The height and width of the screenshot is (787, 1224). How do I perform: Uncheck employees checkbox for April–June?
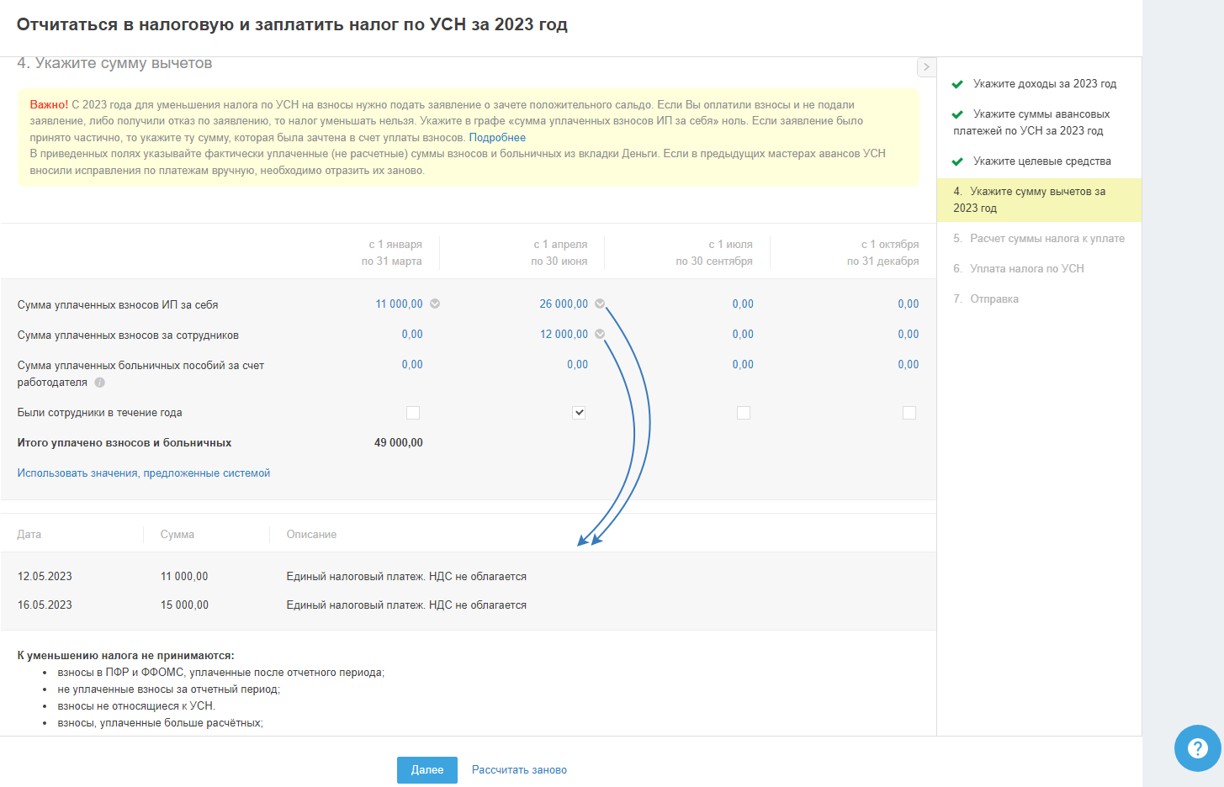[x=579, y=413]
